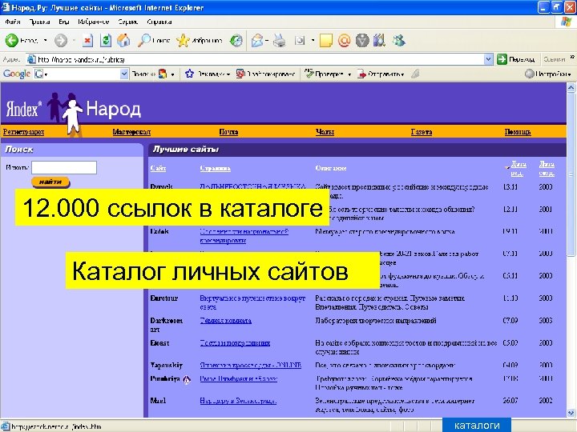Open the Правка menu

[40, 22]
